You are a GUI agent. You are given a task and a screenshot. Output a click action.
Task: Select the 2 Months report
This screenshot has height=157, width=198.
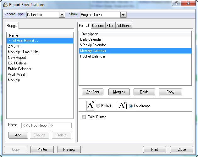click(x=40, y=46)
